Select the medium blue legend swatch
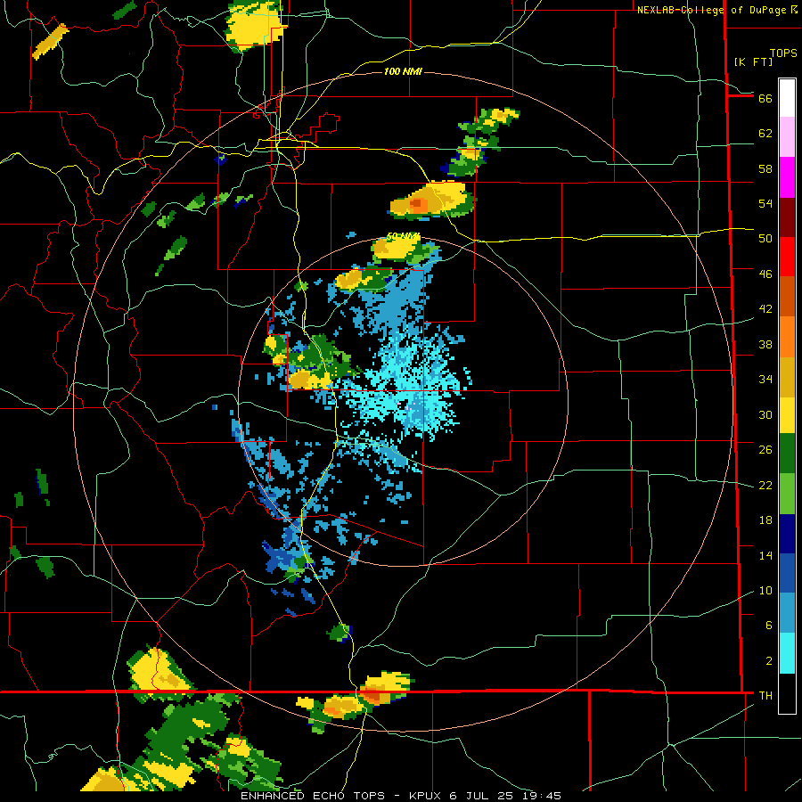 pos(787,573)
